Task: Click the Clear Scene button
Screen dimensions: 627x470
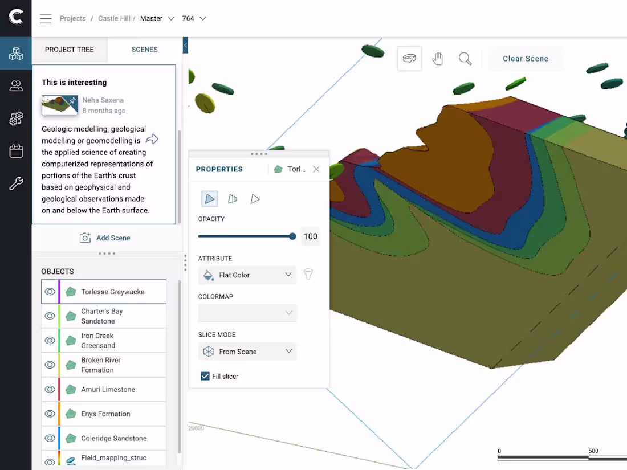Action: tap(525, 58)
